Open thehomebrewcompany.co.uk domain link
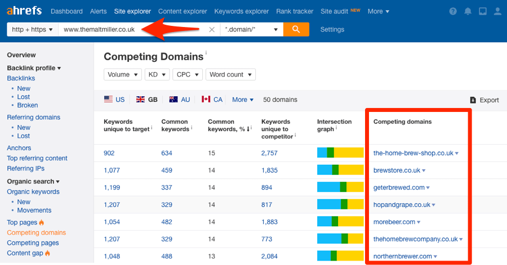507x265 pixels. (x=416, y=239)
